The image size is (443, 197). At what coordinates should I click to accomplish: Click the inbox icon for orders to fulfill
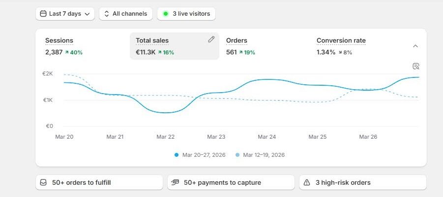coord(43,183)
